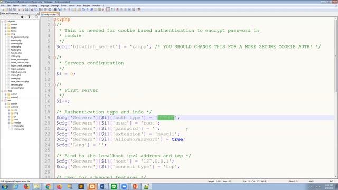Click the INS indicator in status bar

pyautogui.click(x=331, y=181)
